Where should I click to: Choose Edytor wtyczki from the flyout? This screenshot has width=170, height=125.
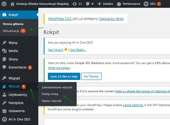click(x=51, y=101)
